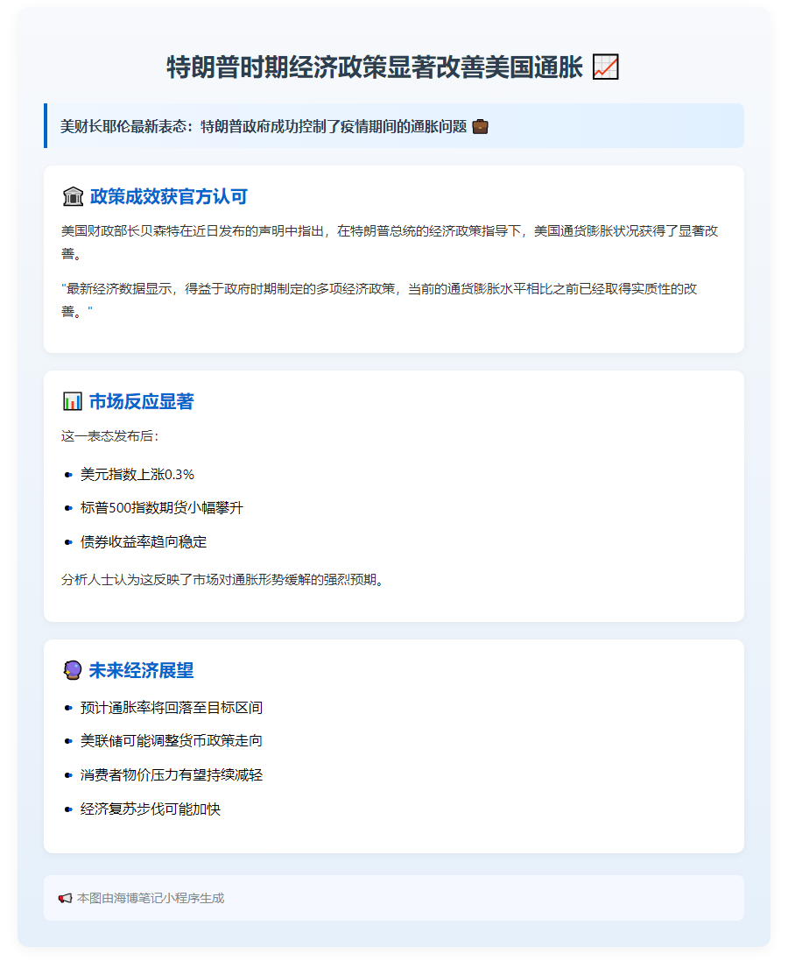This screenshot has height=975, width=788.
Task: Click the quote starting 最新经济数据显示
Action: (x=379, y=300)
